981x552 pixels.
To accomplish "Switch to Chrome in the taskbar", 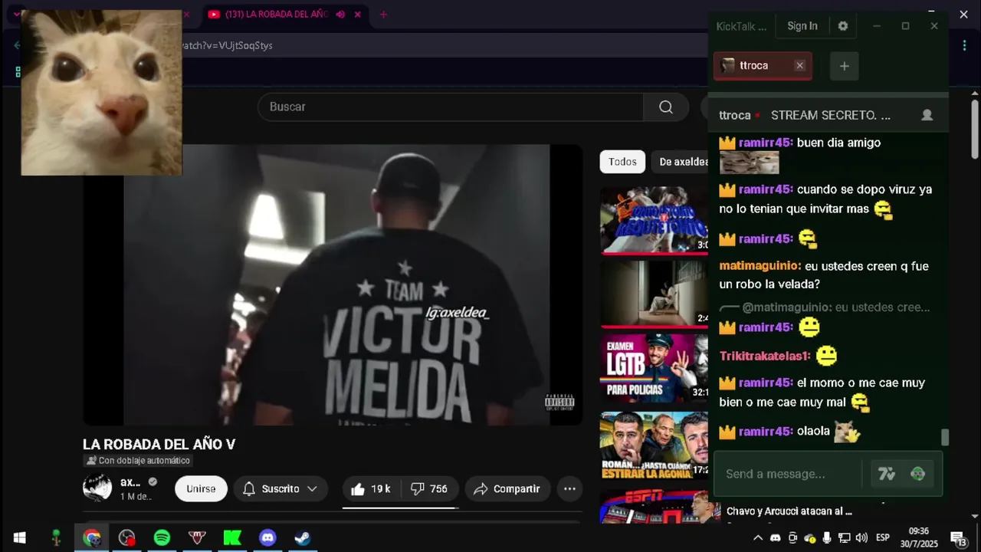I will click(92, 537).
